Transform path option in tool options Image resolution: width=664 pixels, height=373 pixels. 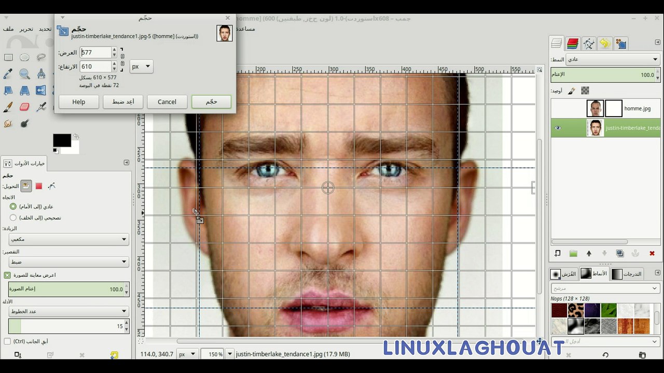(x=52, y=186)
